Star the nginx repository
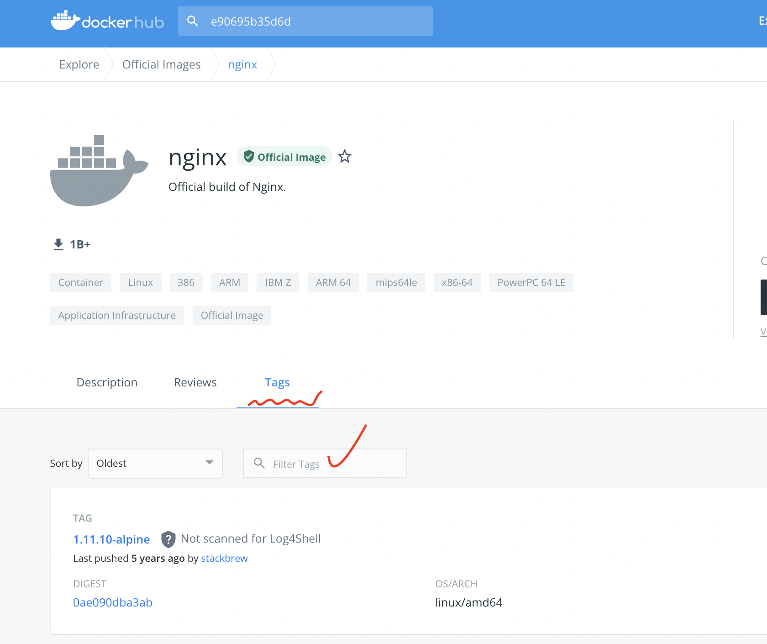The height and width of the screenshot is (644, 767). 345,157
